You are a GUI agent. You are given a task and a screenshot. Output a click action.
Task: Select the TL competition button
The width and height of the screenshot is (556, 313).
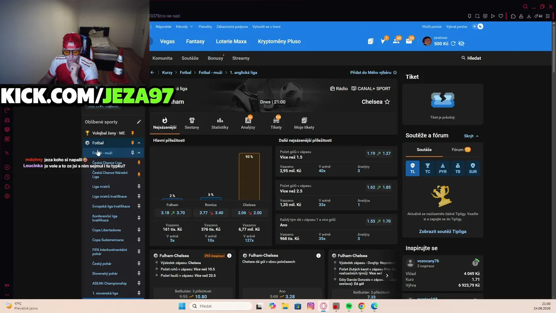click(x=413, y=168)
